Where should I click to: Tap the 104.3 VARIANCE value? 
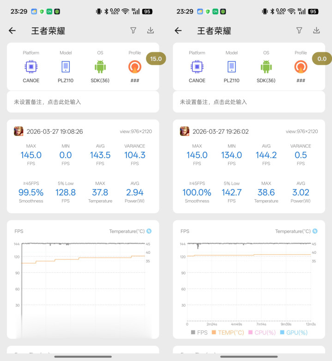coord(135,155)
